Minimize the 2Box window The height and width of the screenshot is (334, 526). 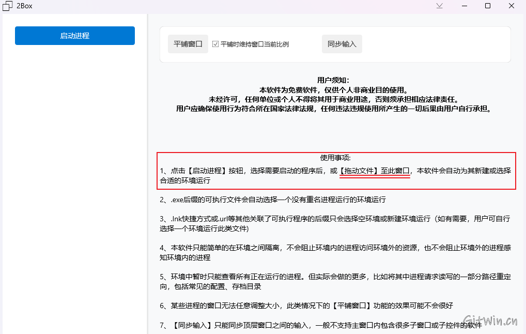(463, 6)
